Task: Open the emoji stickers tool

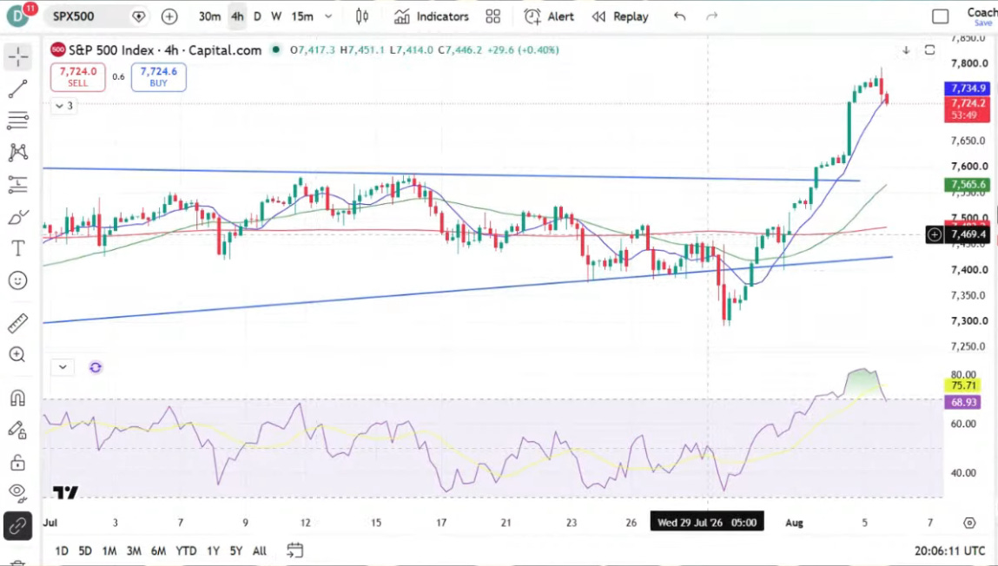Action: click(18, 280)
